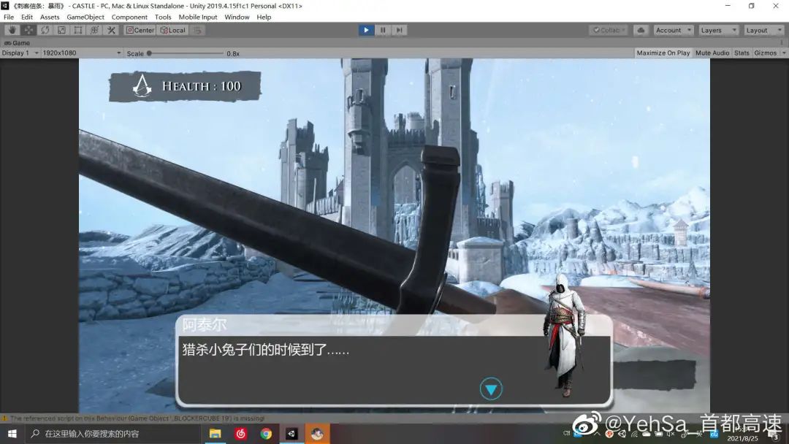Image resolution: width=789 pixels, height=444 pixels.
Task: Open the Component menu
Action: 129,17
